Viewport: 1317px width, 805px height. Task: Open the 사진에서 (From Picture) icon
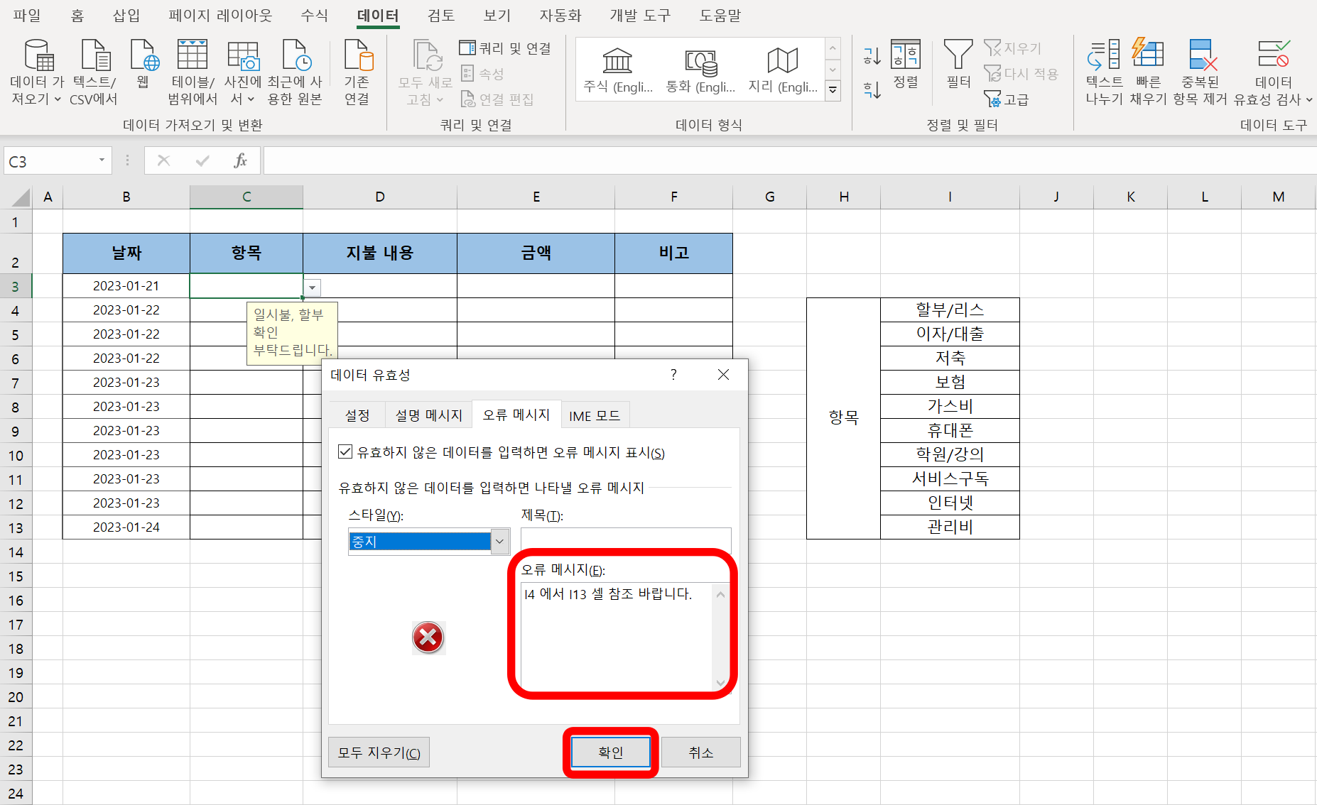tap(243, 56)
